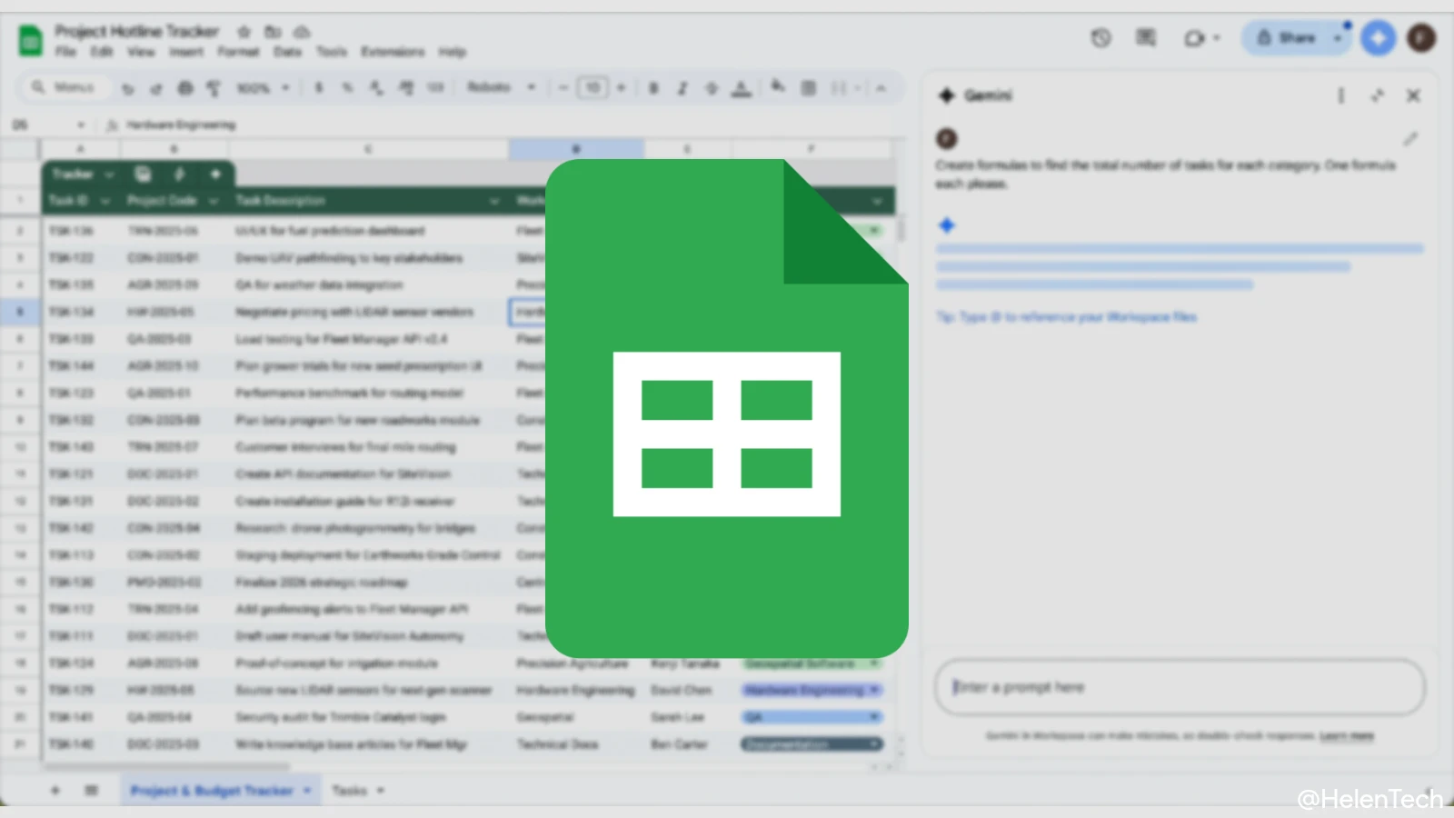Open the Share options dropdown arrow
Viewport: 1454px width, 818px height.
1338,38
